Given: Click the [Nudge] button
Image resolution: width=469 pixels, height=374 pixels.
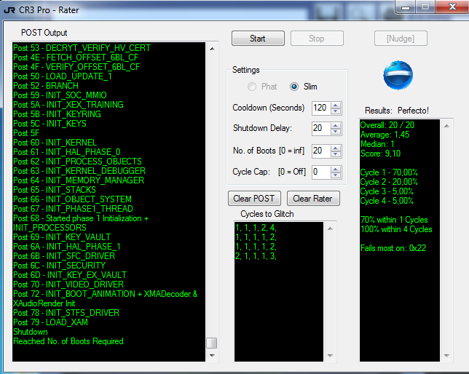Looking at the screenshot, I should [x=401, y=39].
